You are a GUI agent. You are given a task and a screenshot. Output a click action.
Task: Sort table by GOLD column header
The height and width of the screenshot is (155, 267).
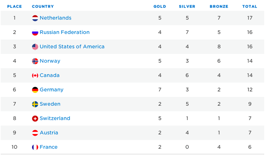159,6
